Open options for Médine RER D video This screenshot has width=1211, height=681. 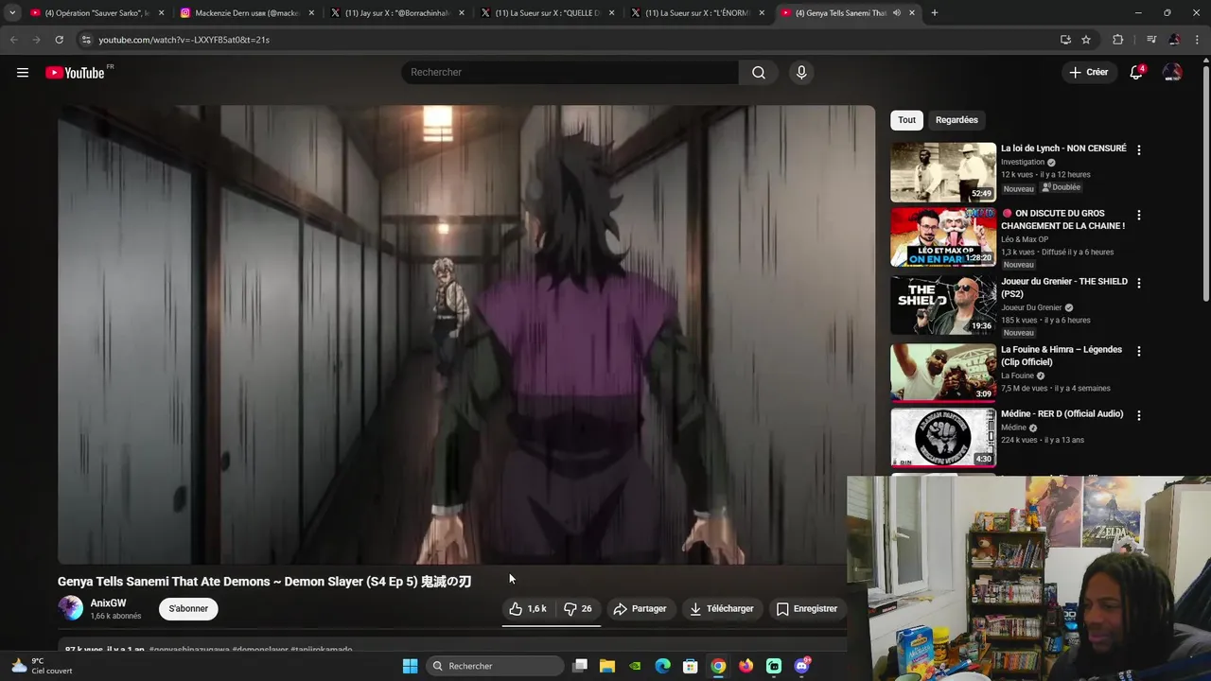click(x=1139, y=416)
